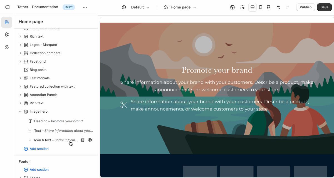
Task: Publish the theme
Action: pos(306,7)
